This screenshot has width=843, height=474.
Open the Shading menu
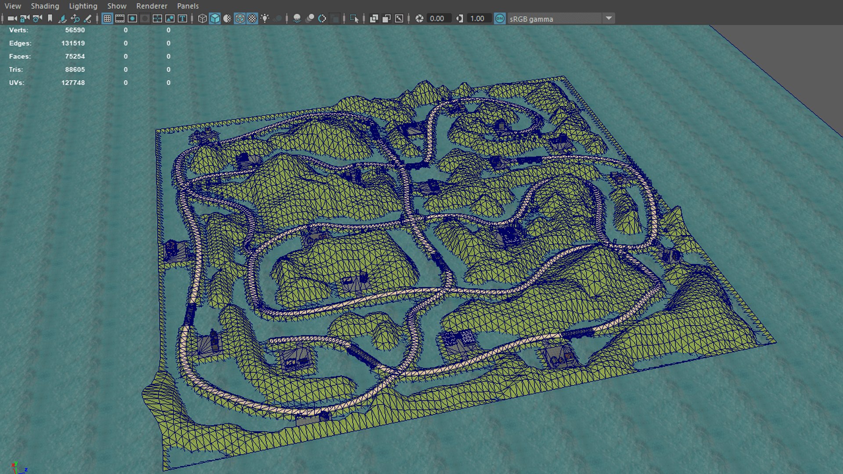coord(45,6)
